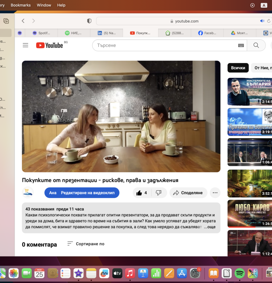Open the channel avatar next to the video title
This screenshot has width=272, height=283.
click(x=28, y=192)
